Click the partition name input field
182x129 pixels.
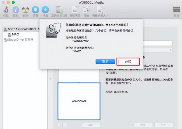pyautogui.click(x=158, y=43)
